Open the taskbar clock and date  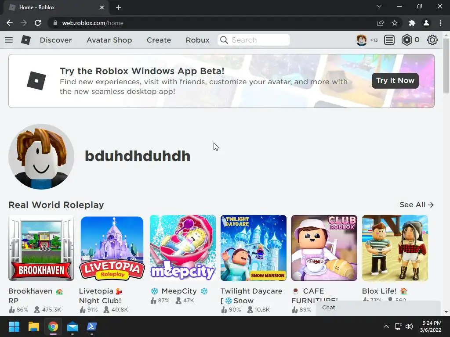click(x=431, y=326)
